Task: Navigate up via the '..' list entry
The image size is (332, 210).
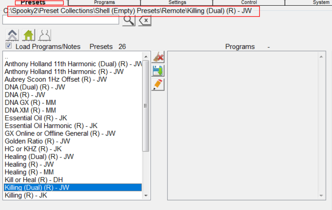Action: tap(7, 57)
